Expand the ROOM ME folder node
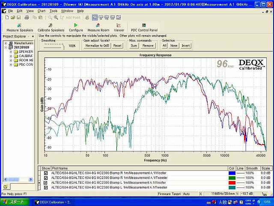This screenshot has height=206, width=274. coord(11,60)
